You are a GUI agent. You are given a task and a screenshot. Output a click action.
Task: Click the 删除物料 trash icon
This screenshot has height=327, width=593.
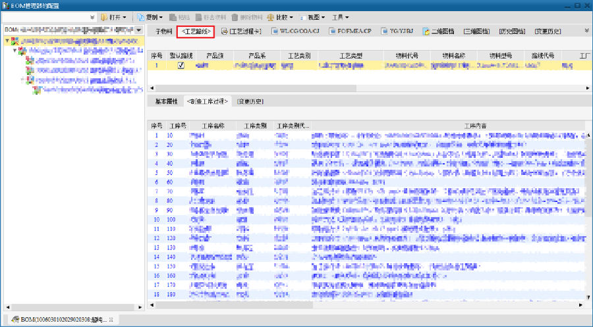pos(248,16)
